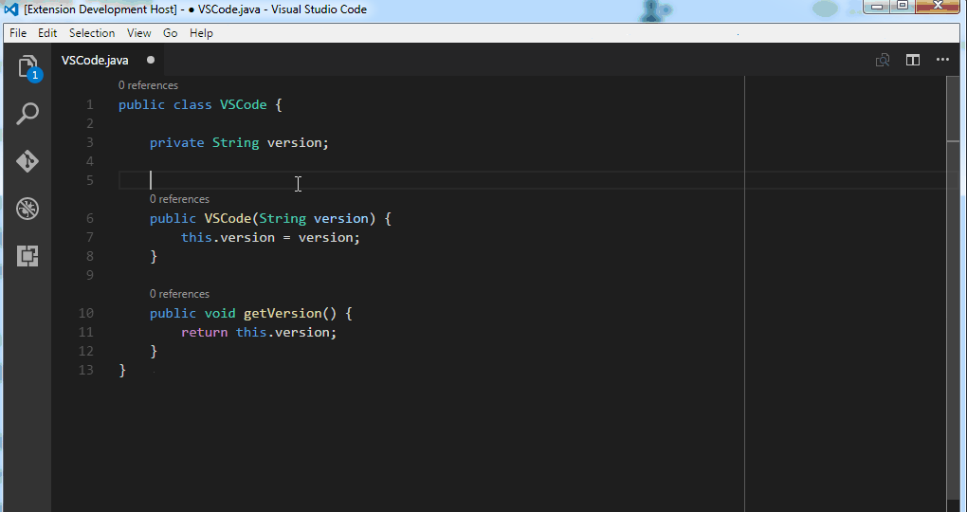Place cursor on empty line 5

point(538,180)
